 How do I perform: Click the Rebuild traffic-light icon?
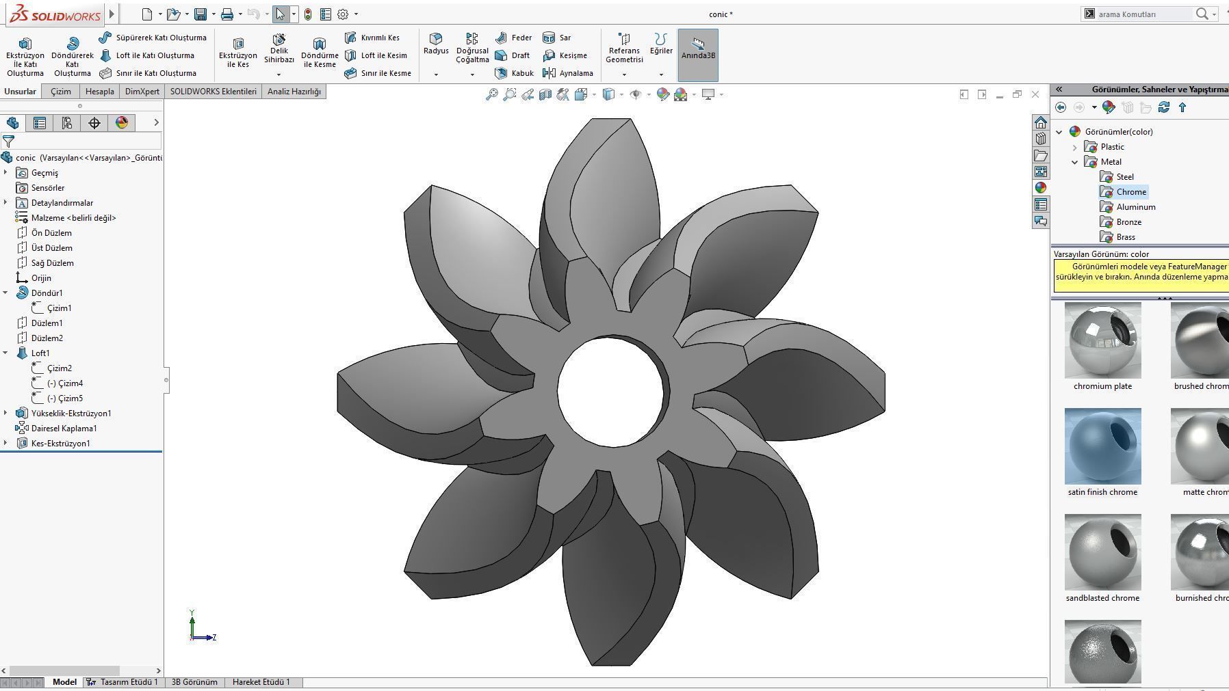tap(308, 14)
